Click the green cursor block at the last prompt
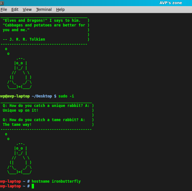The height and width of the screenshot is (191, 192). click(33, 186)
